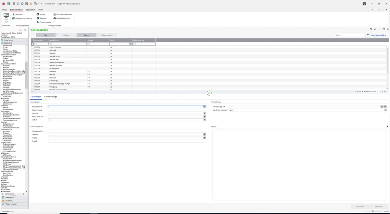
Task: Toggle the filter row funnel icon in the grid
Action: [32, 44]
